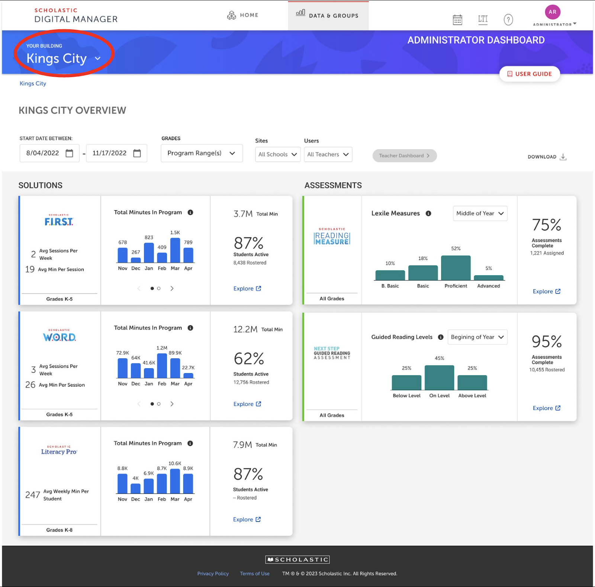The image size is (595, 587).
Task: Explore the W.O.R.D. solution
Action: point(247,404)
